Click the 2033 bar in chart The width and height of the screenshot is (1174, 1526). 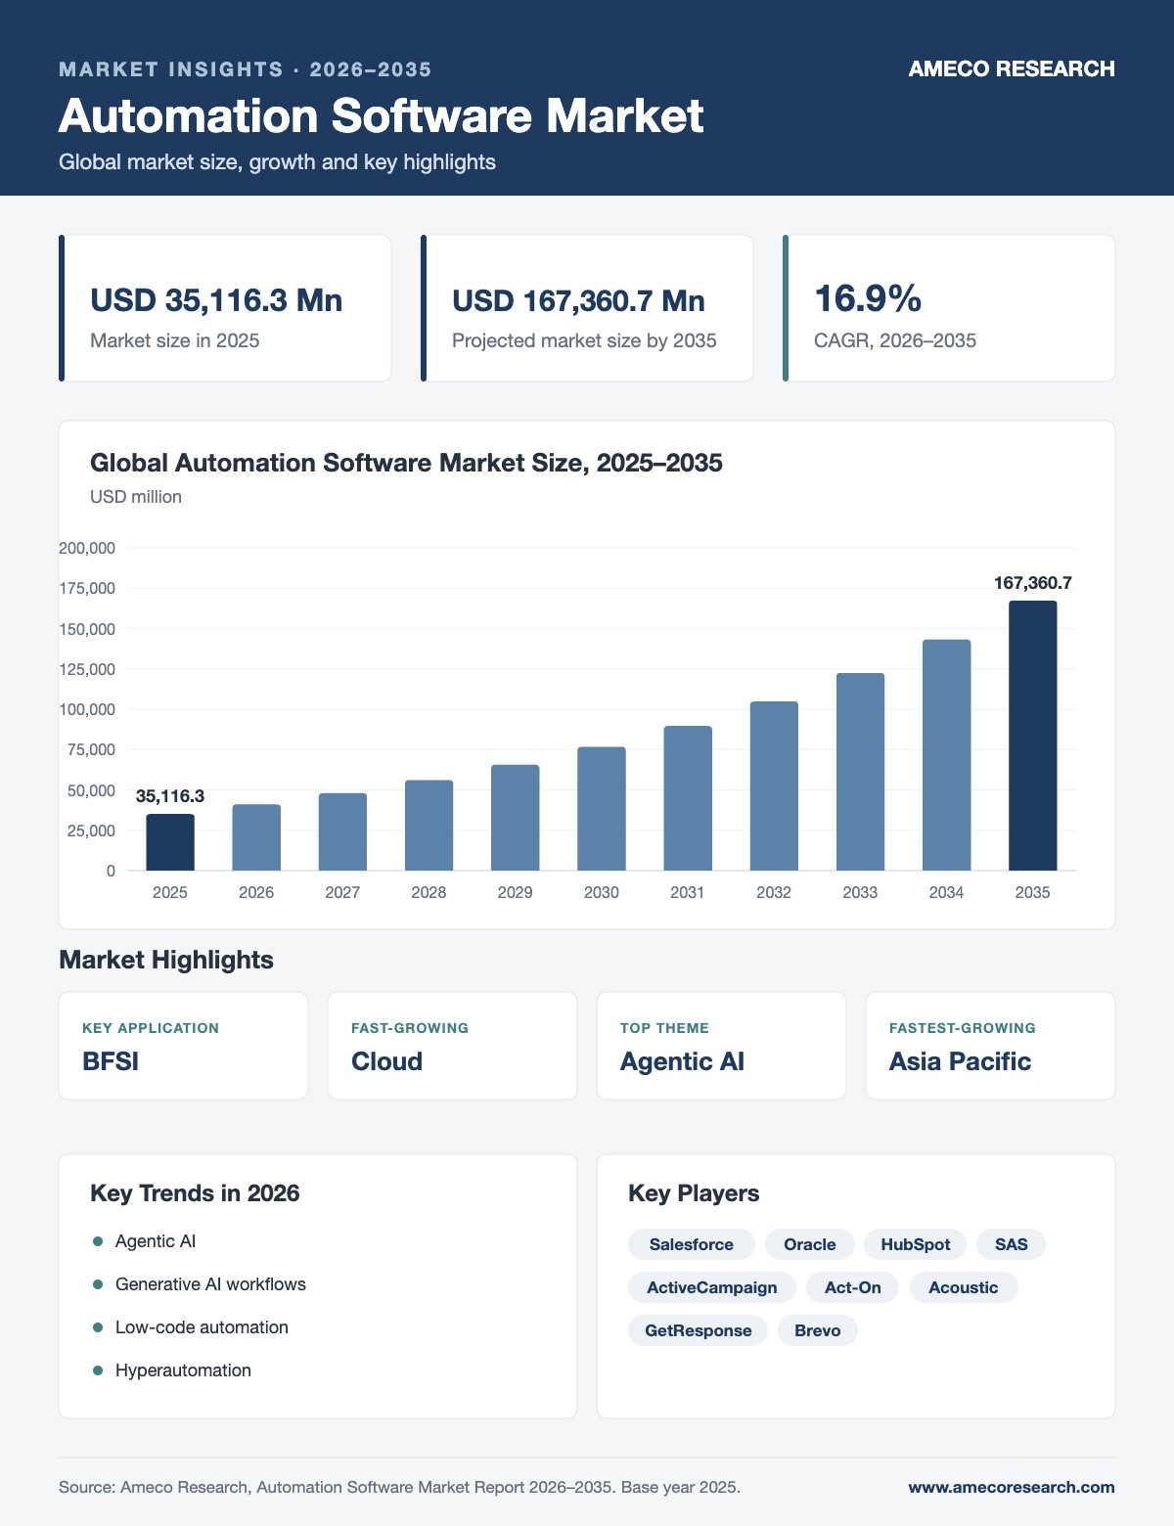pyautogui.click(x=860, y=772)
